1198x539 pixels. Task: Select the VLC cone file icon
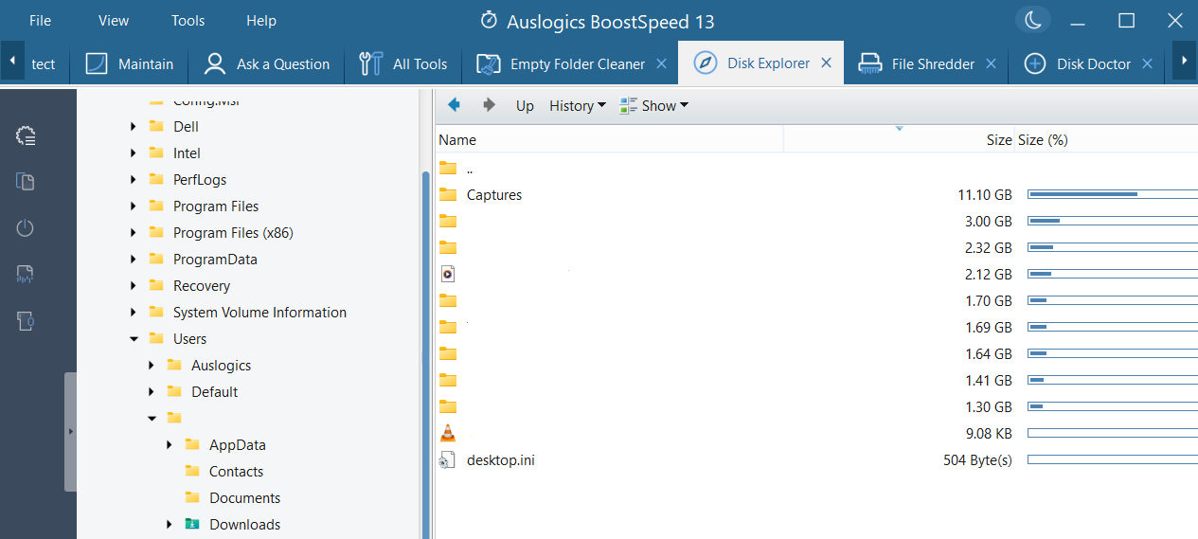(x=448, y=434)
